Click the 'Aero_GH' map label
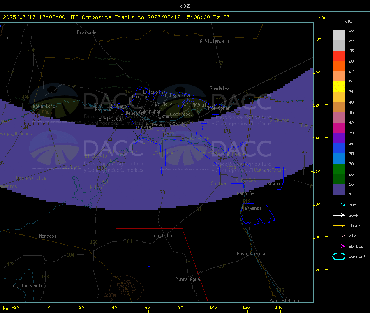Viewport: 370px width, 313px height. coord(246,193)
